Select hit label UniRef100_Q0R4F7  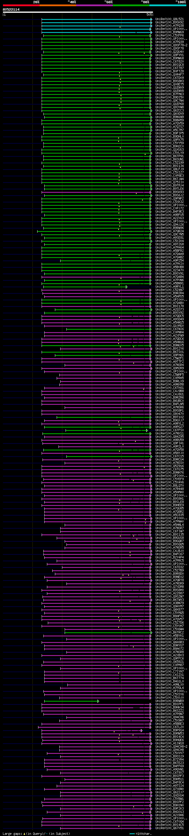click(x=170, y=75)
